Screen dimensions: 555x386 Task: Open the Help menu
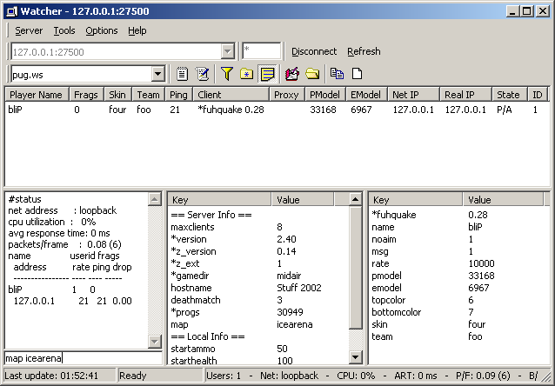[137, 30]
